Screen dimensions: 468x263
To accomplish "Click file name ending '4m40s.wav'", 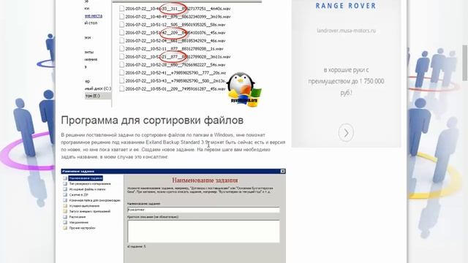I will [x=178, y=9].
